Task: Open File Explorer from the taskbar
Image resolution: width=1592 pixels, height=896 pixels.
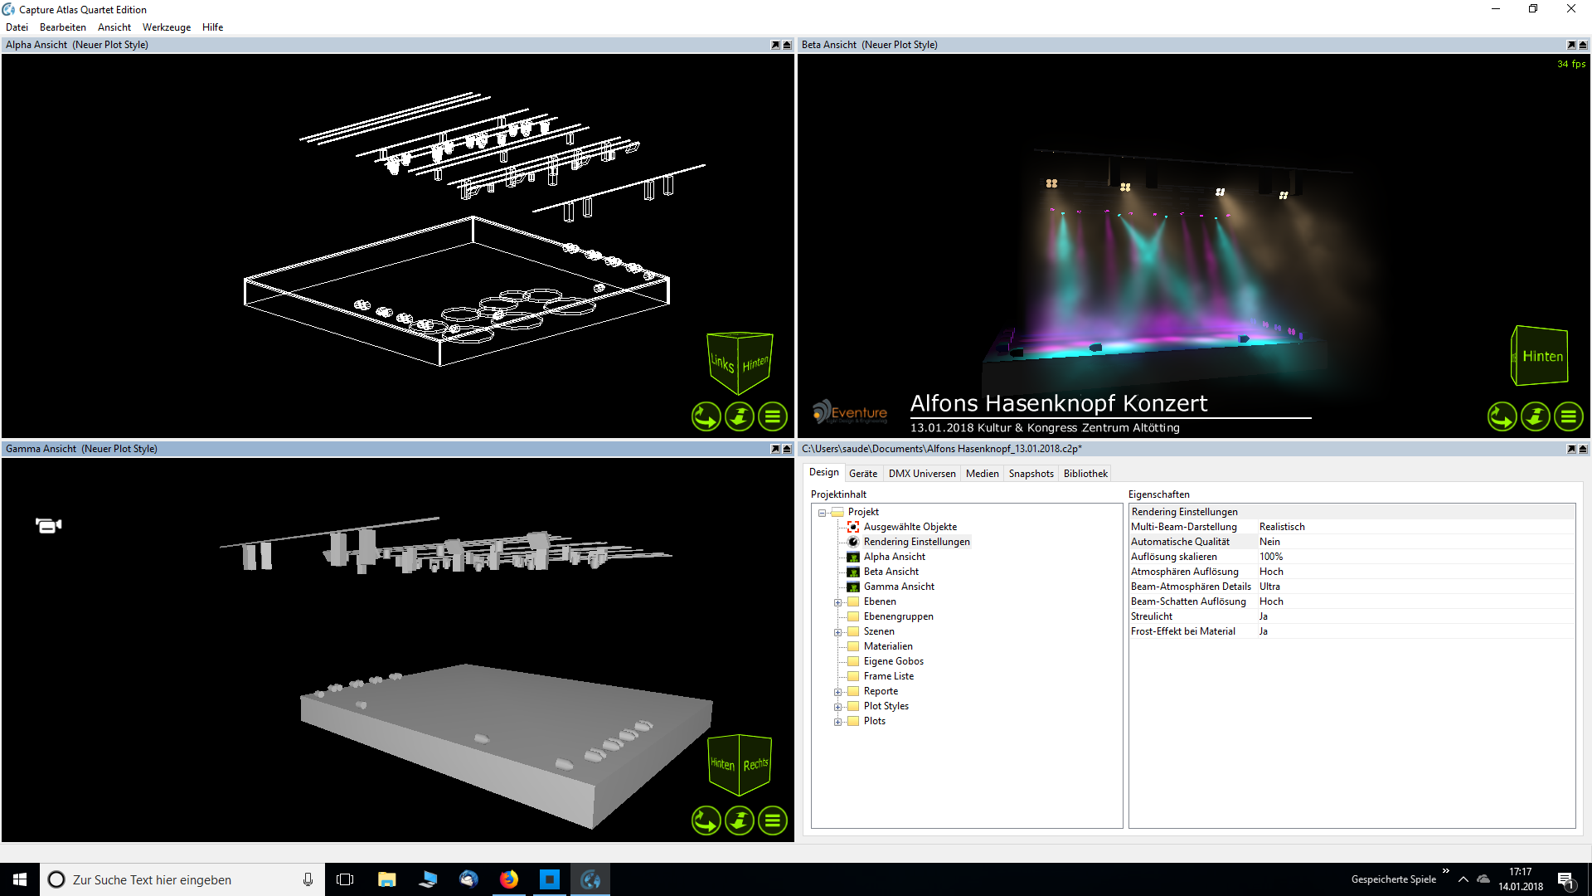Action: pos(386,879)
